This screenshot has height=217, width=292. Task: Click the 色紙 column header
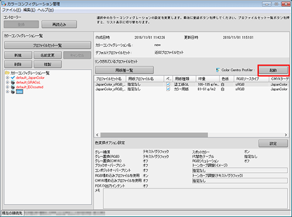tap(226, 79)
